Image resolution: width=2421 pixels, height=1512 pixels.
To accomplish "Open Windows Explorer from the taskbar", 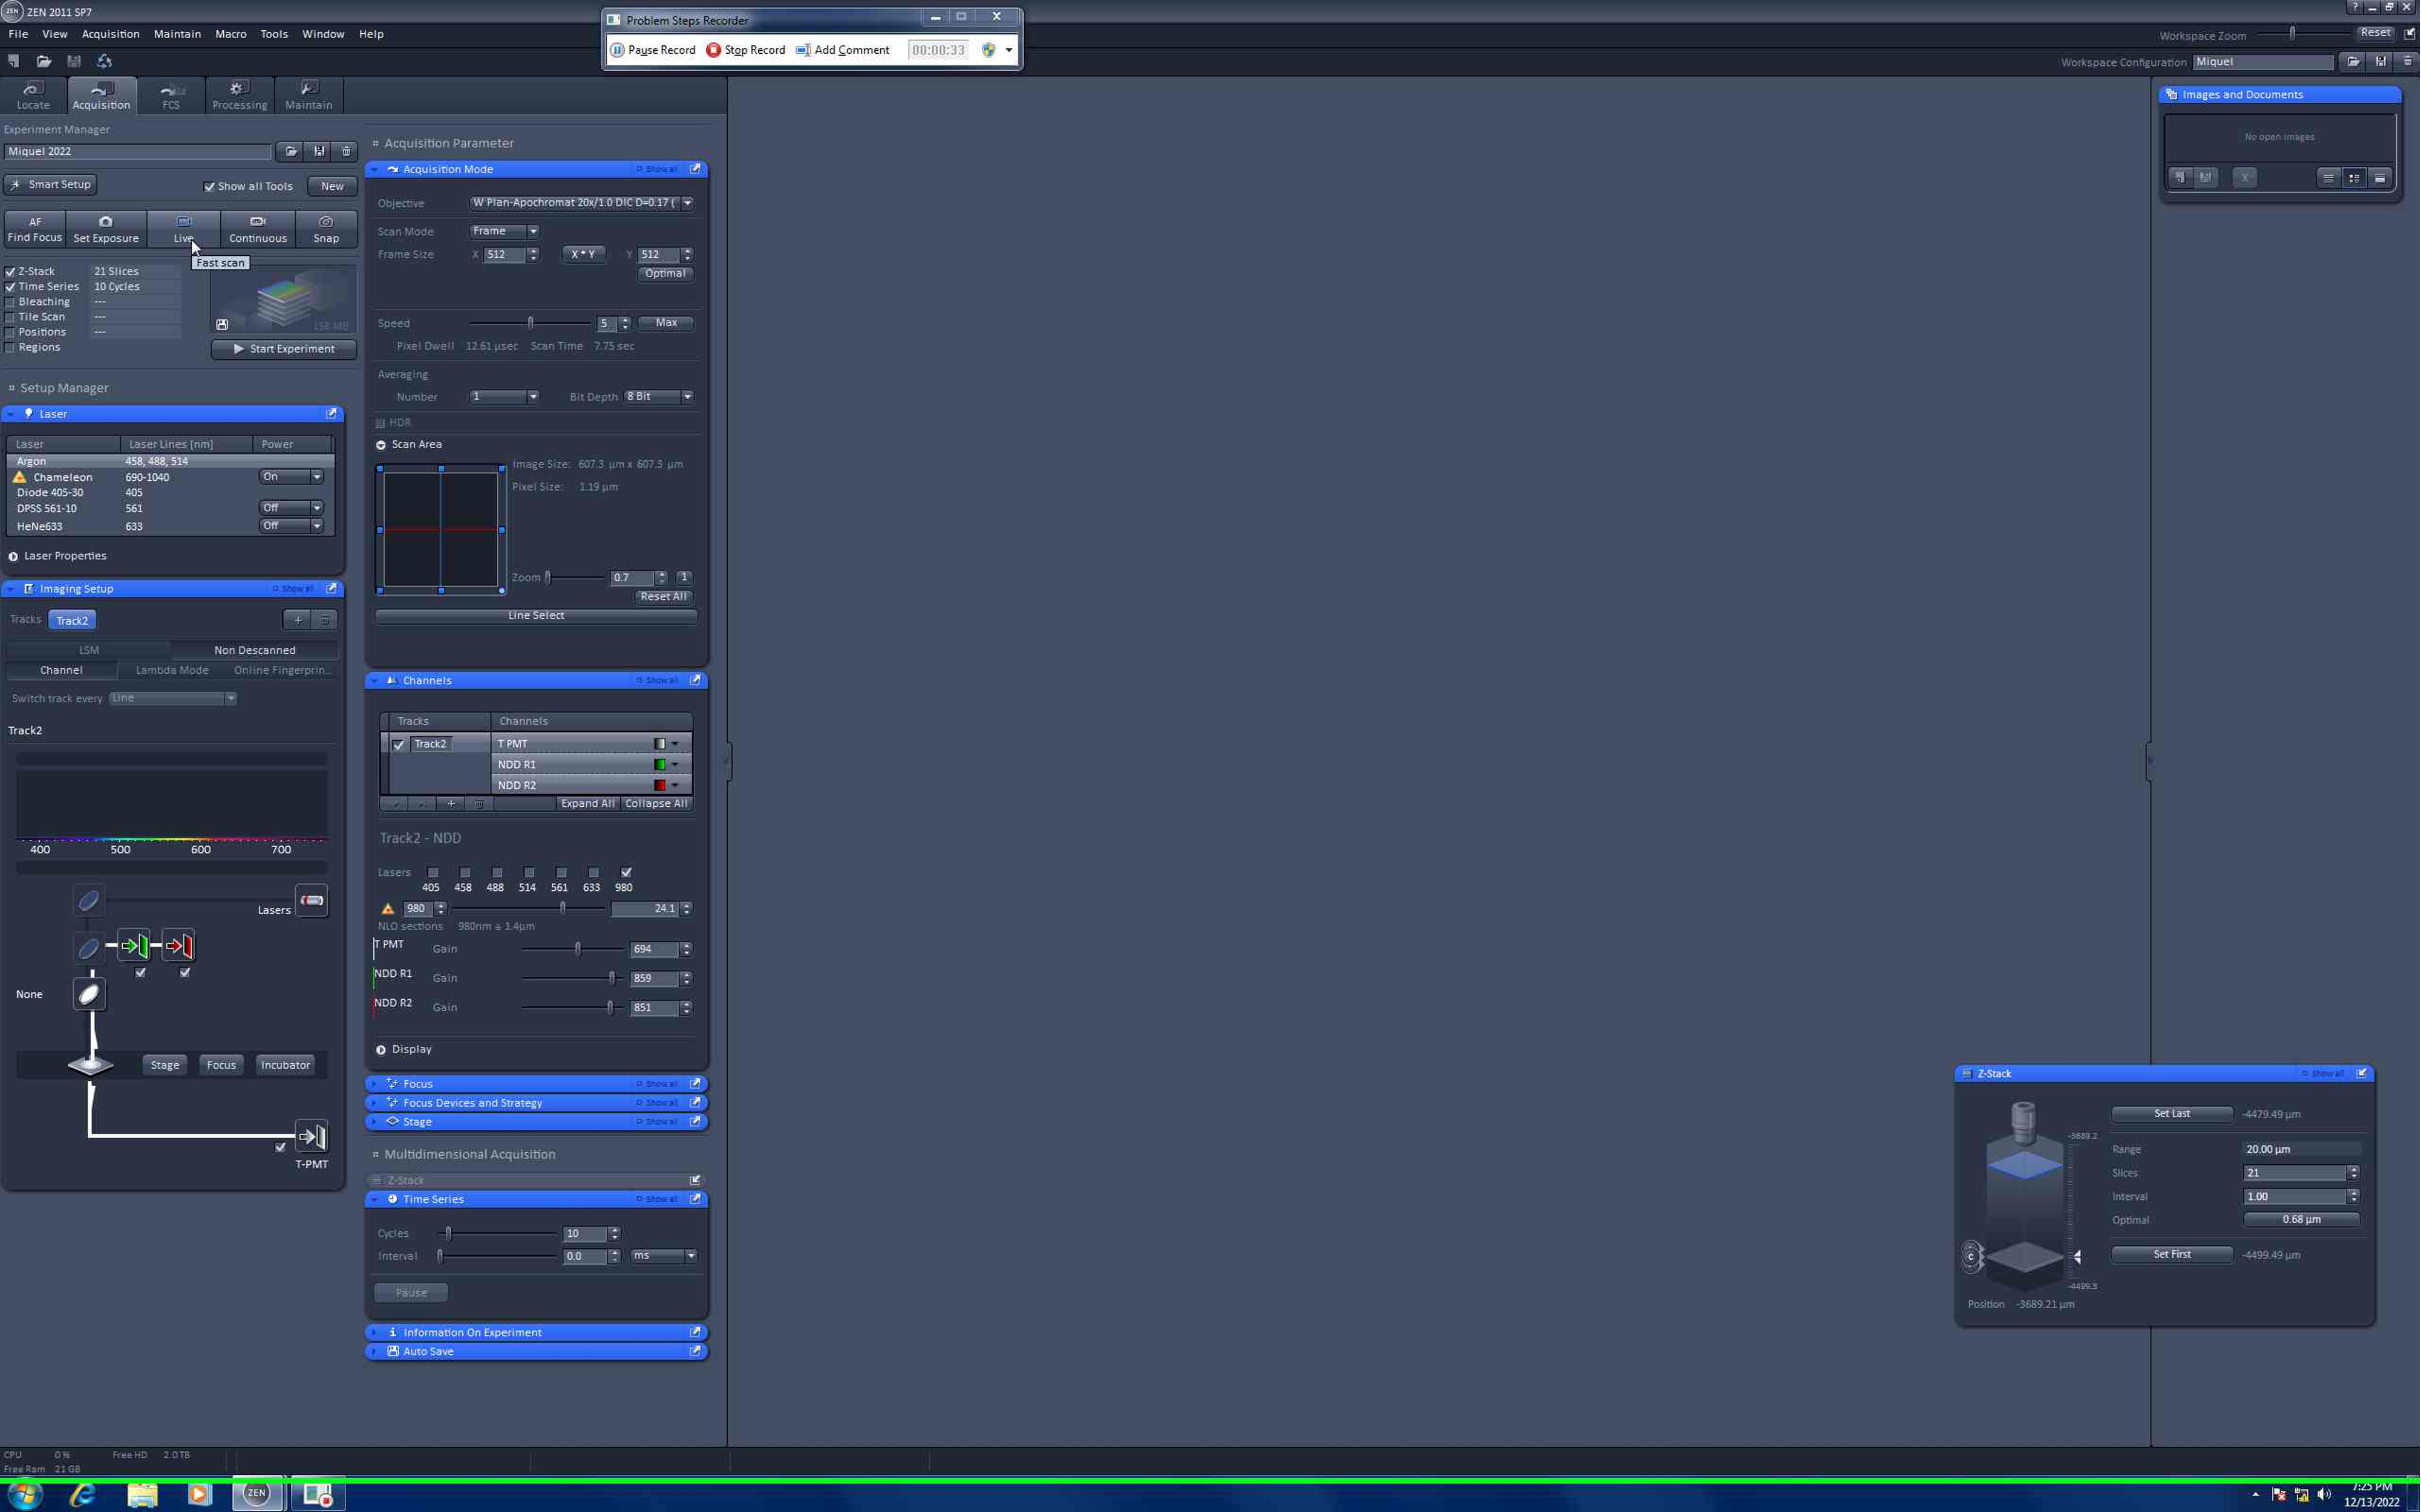I will (x=143, y=1494).
